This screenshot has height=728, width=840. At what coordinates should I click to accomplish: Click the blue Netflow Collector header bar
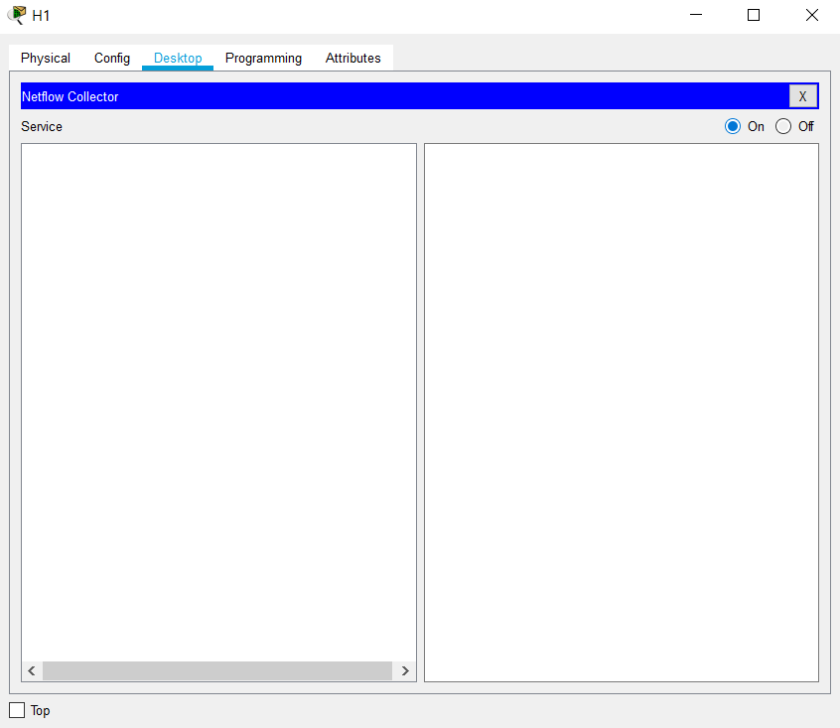[x=397, y=96]
